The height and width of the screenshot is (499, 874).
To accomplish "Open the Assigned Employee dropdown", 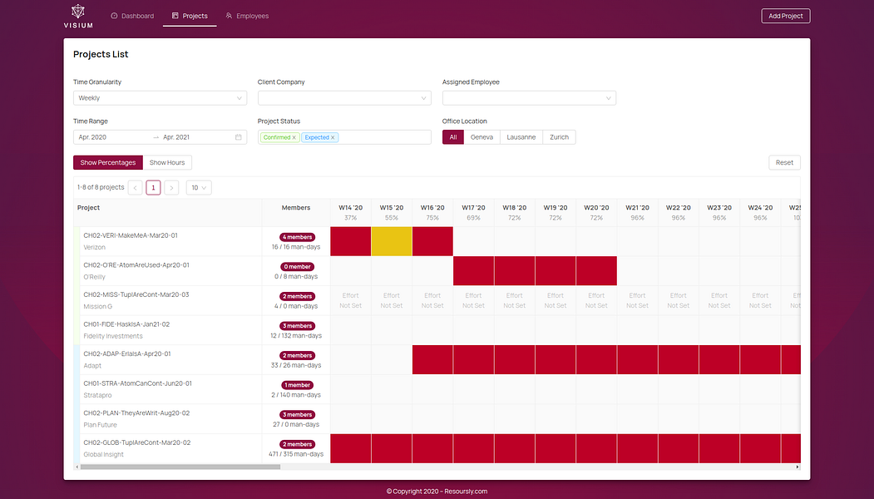I will [x=529, y=98].
